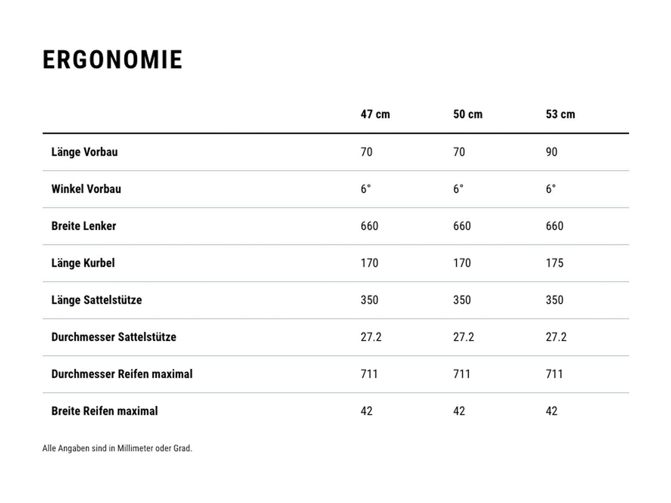671x503 pixels.
Task: Select the 47 cm column header
Action: (375, 114)
